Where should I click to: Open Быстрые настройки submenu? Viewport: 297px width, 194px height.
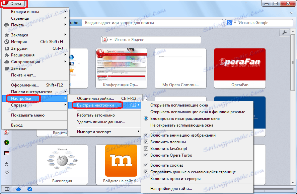104,105
